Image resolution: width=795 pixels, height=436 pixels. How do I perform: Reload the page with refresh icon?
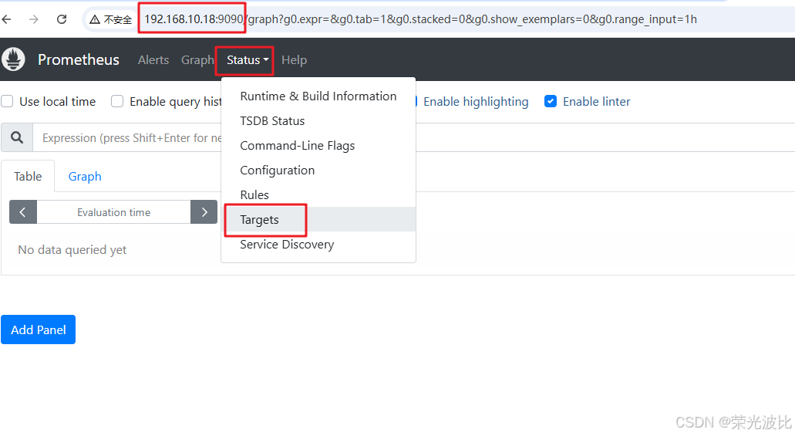[62, 20]
